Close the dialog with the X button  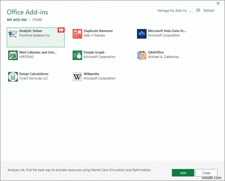pyautogui.click(x=218, y=3)
